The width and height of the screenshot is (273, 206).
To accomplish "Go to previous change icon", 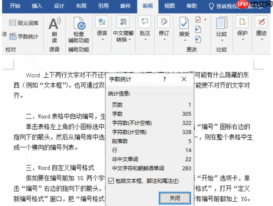I will [198, 29].
